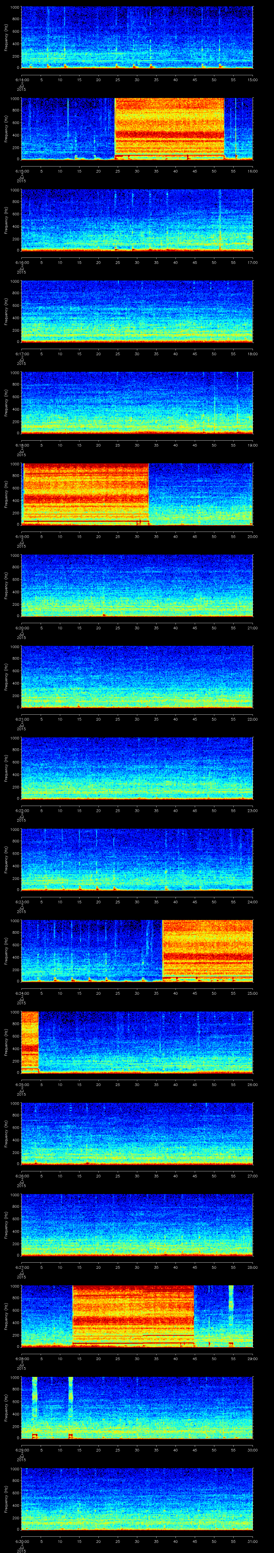Click the 28:00 end time label
Viewport: 274px width, 1553px height.
pyautogui.click(x=252, y=1267)
